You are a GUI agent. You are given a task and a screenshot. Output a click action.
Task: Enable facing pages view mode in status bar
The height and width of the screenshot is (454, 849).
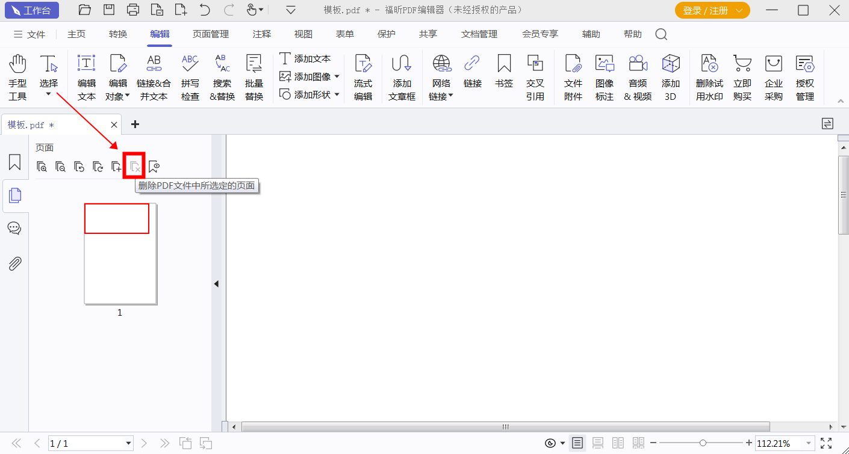618,443
